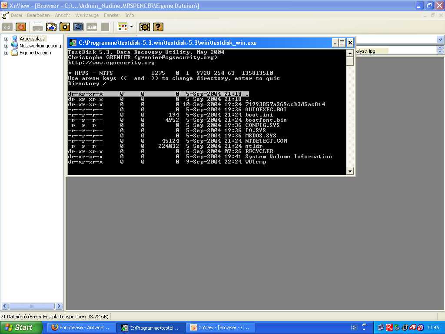445x334 pixels.
Task: Select Netzwerkumgebung in folder tree
Action: tap(40, 45)
